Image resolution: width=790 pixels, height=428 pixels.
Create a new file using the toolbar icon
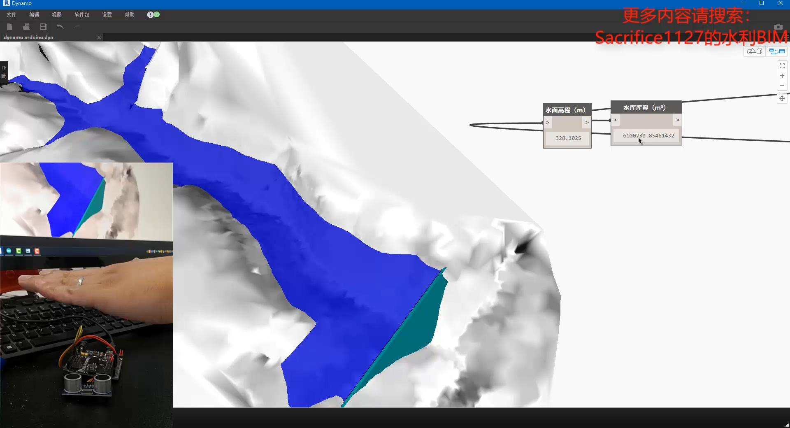(x=9, y=27)
